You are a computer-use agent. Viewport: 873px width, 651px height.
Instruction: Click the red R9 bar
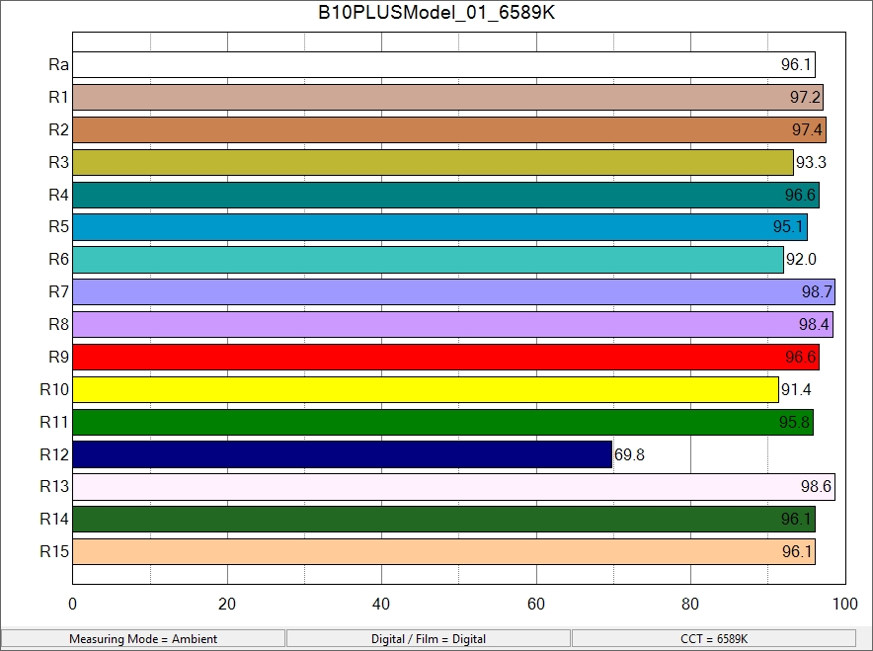click(444, 357)
